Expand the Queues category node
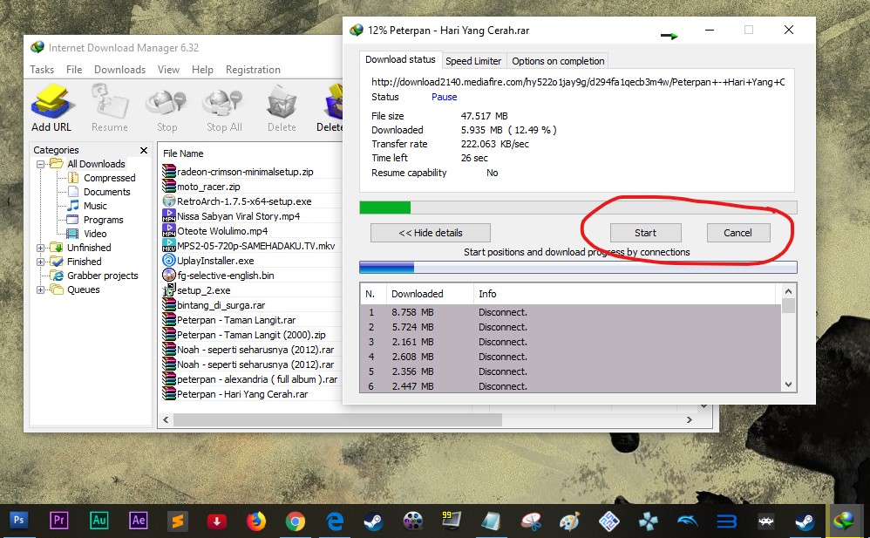Viewport: 870px width, 538px height. tap(40, 289)
